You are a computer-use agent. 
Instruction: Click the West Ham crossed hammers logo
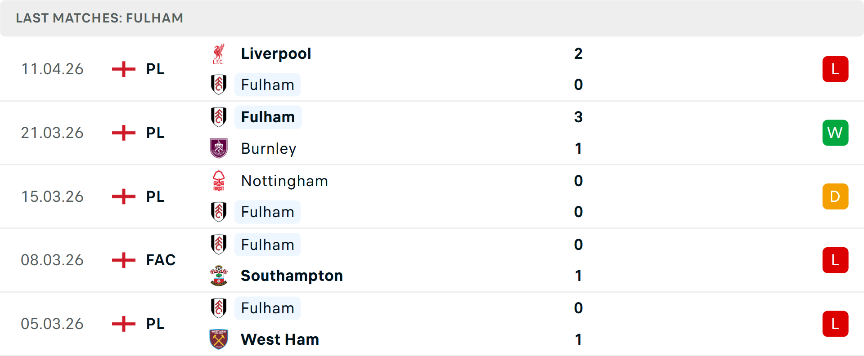(x=219, y=339)
